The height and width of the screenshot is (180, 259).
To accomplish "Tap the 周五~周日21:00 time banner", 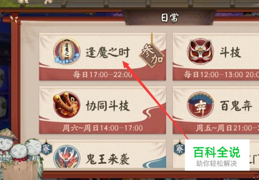I will click(x=216, y=128).
